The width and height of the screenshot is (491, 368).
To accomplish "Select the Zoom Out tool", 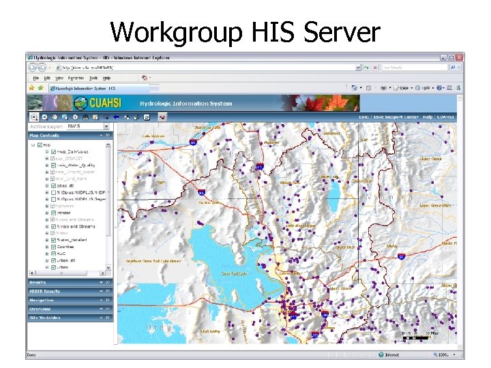I will (x=45, y=117).
